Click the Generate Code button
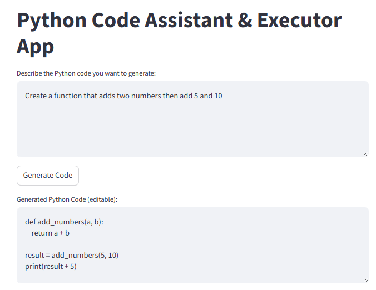Image resolution: width=376 pixels, height=290 pixels. pos(48,176)
